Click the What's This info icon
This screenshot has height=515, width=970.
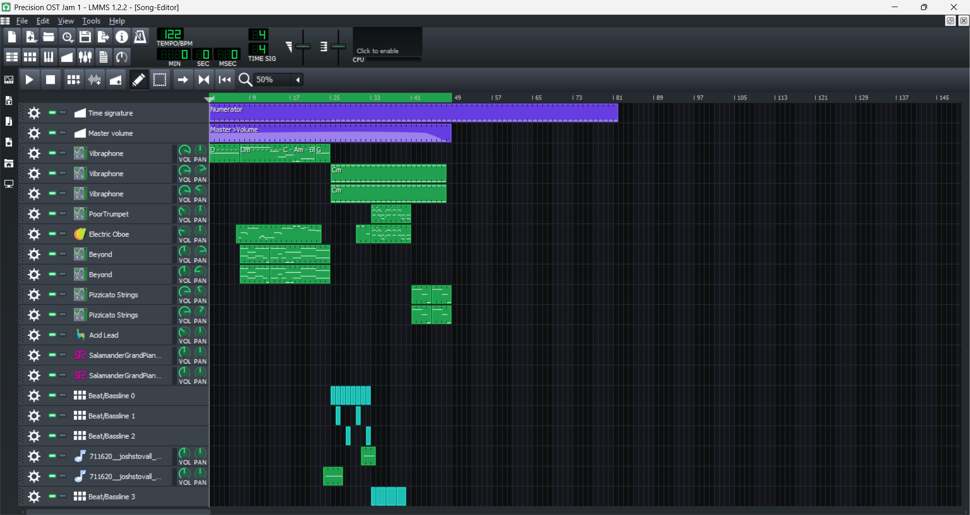[122, 37]
